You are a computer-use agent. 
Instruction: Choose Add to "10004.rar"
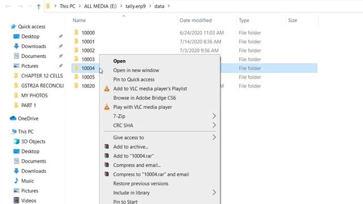(x=160, y=156)
